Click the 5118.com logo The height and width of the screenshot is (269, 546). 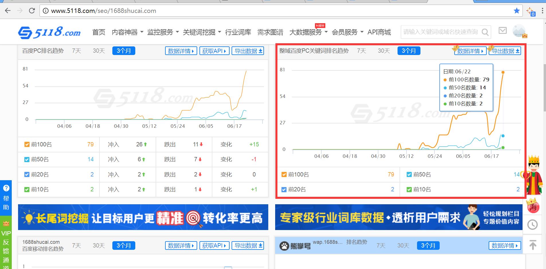click(x=49, y=32)
